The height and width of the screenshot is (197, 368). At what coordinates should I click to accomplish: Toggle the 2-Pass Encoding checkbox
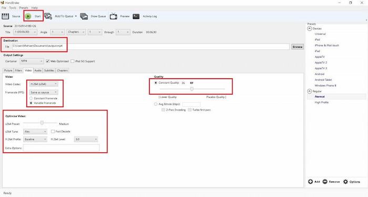click(x=163, y=110)
